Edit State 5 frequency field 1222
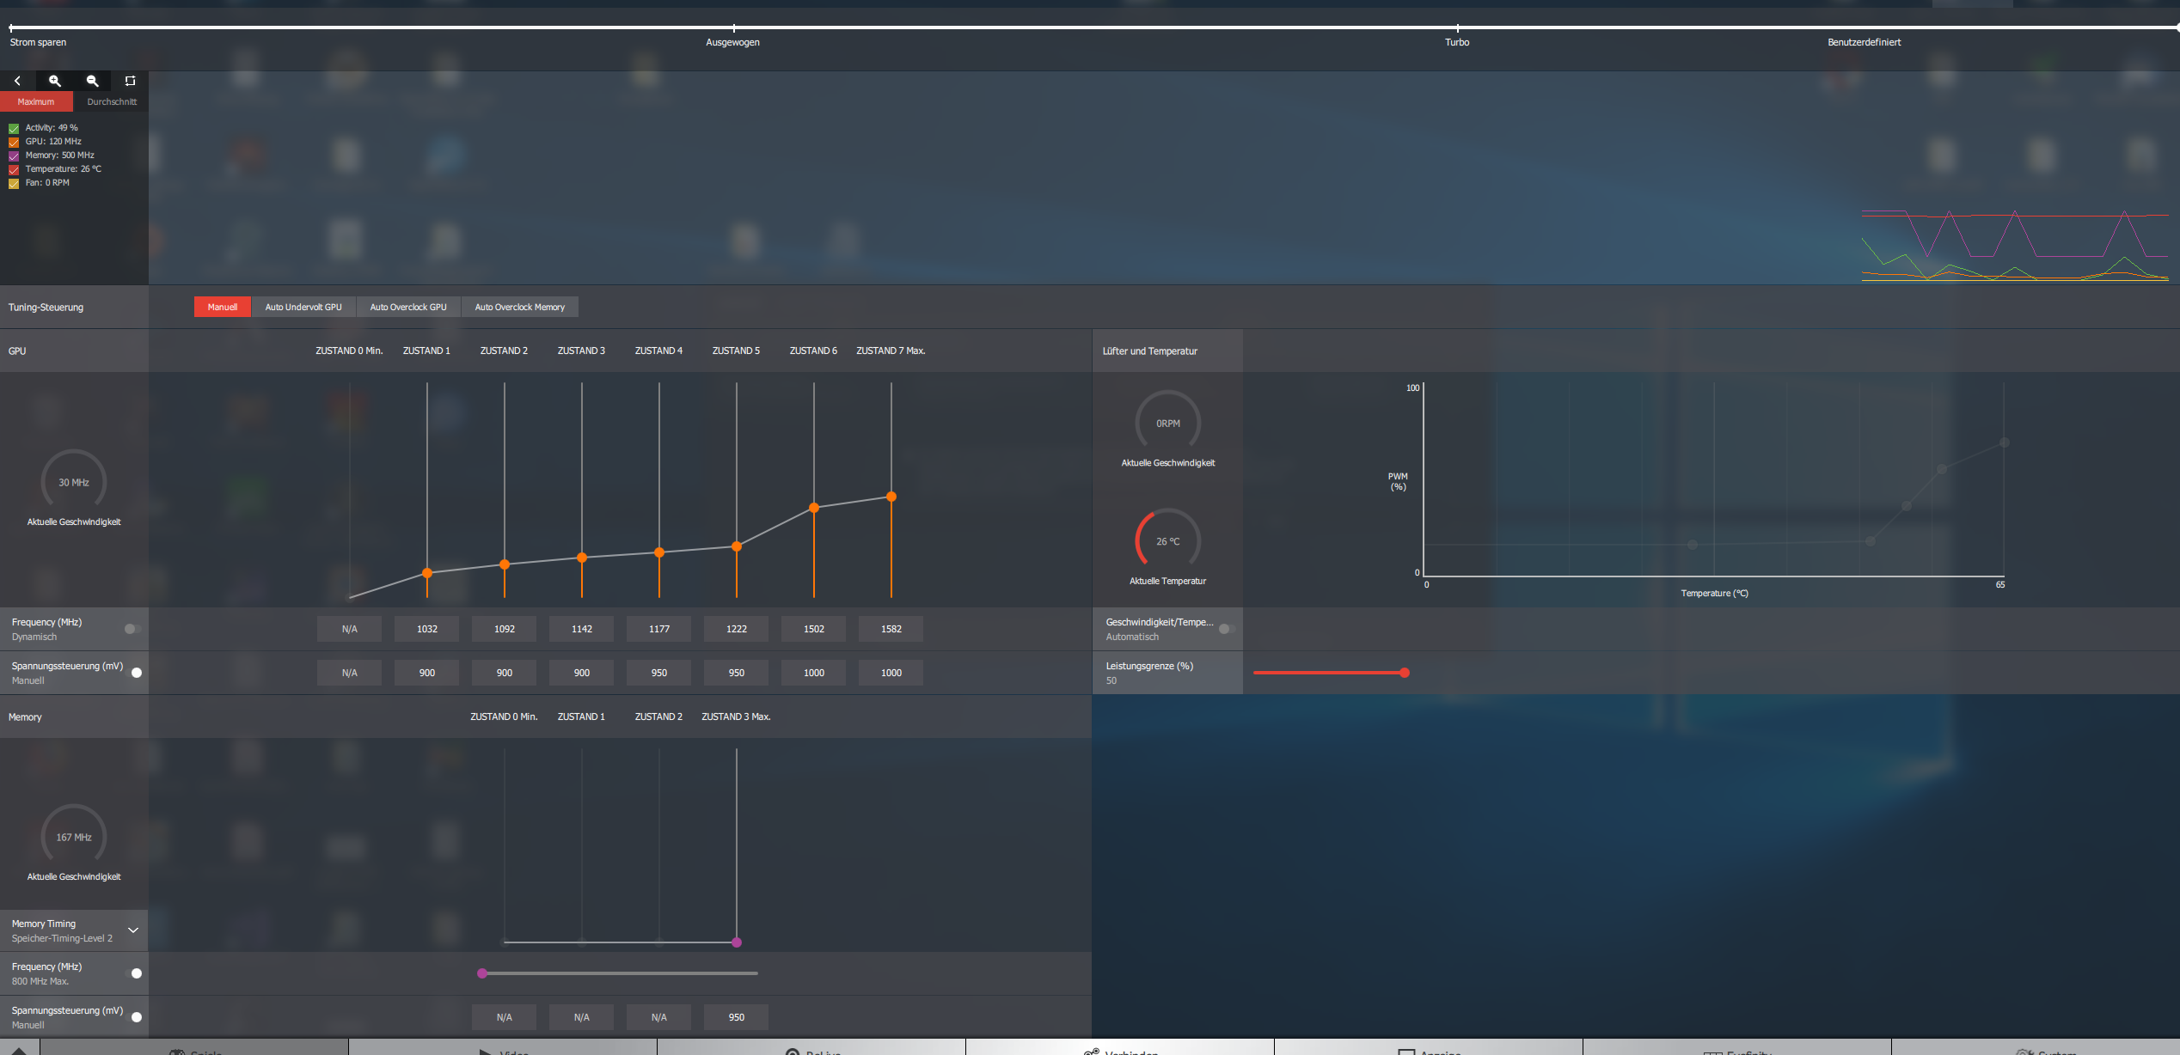 click(x=737, y=629)
